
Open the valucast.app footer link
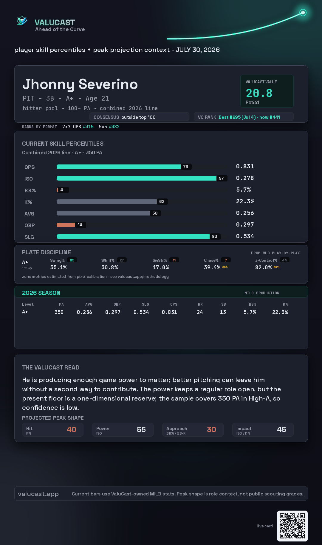coord(38,494)
